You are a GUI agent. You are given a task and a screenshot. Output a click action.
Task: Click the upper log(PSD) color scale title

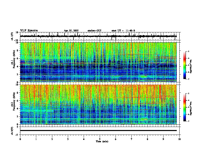pyautogui.click(x=191, y=66)
